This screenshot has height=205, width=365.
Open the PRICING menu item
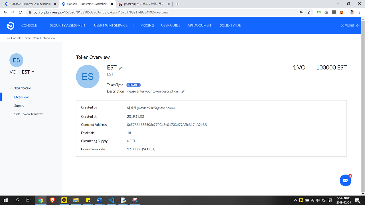pyautogui.click(x=147, y=25)
